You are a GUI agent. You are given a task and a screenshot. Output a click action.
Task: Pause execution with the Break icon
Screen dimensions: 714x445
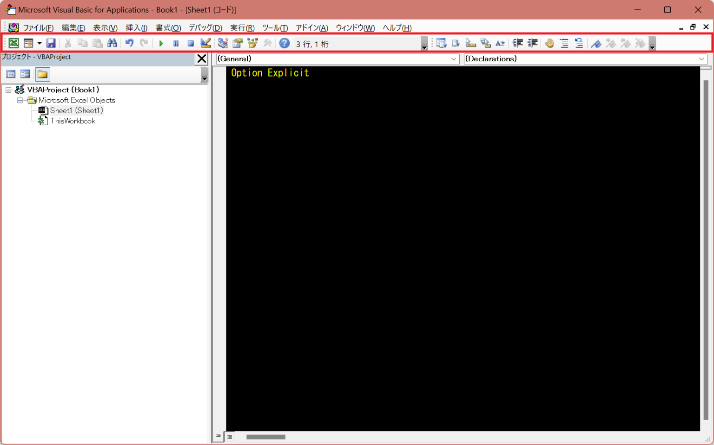pyautogui.click(x=176, y=43)
